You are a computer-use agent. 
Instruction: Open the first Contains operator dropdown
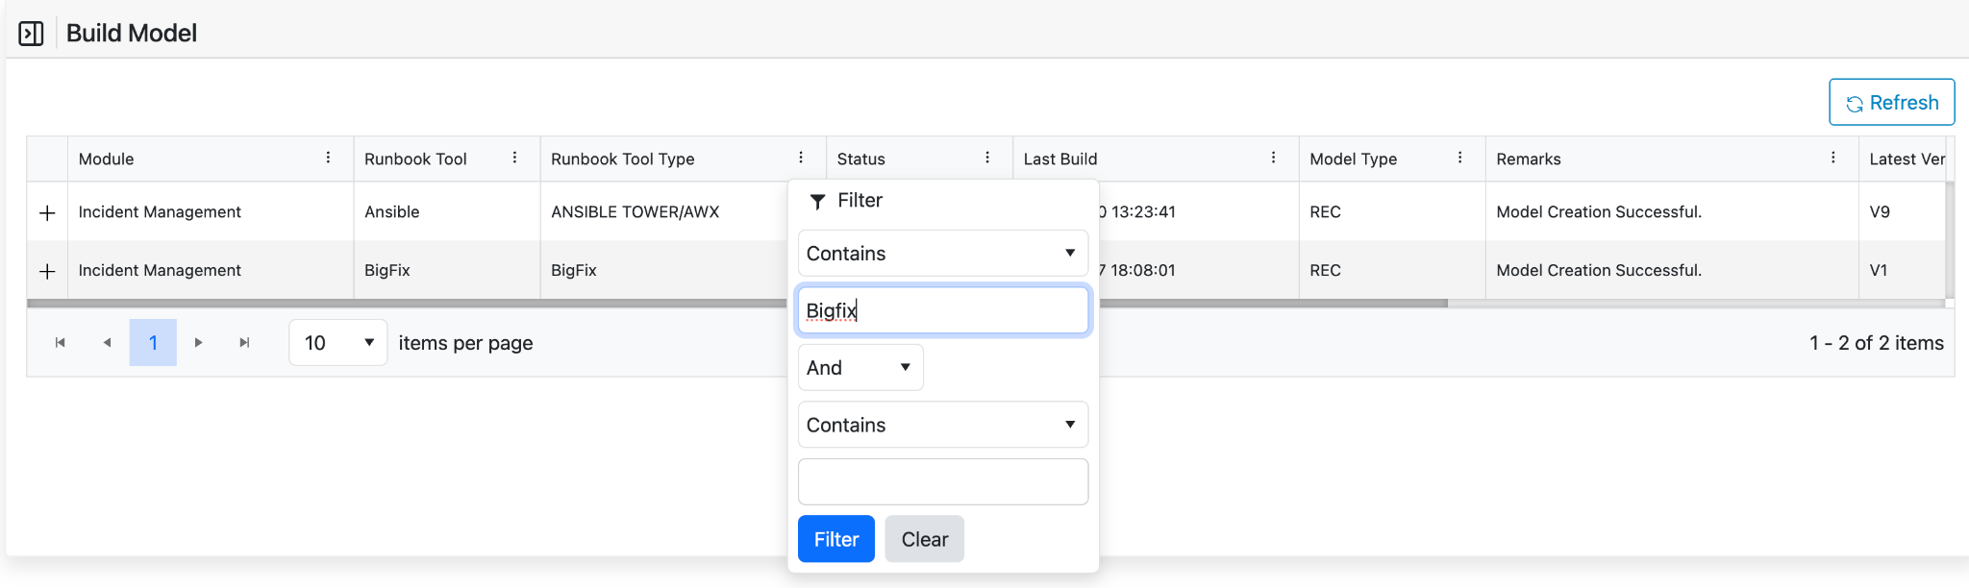(942, 254)
